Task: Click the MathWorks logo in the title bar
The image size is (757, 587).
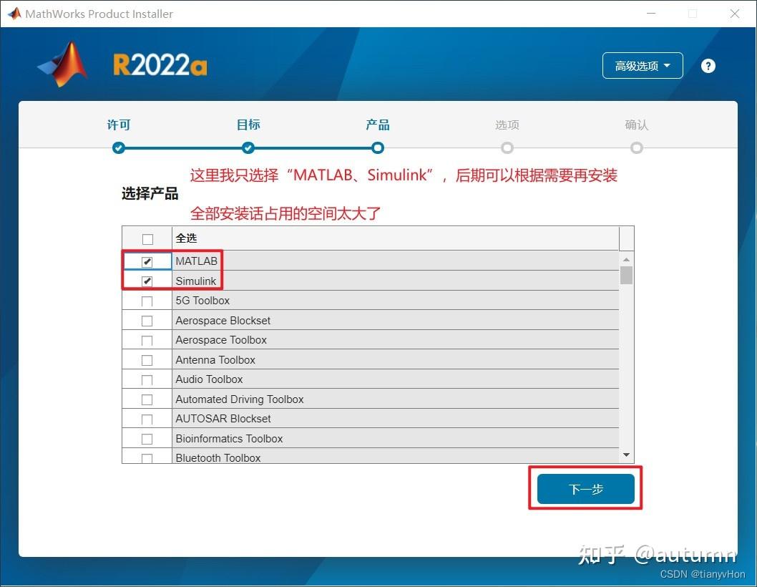Action: (14, 13)
